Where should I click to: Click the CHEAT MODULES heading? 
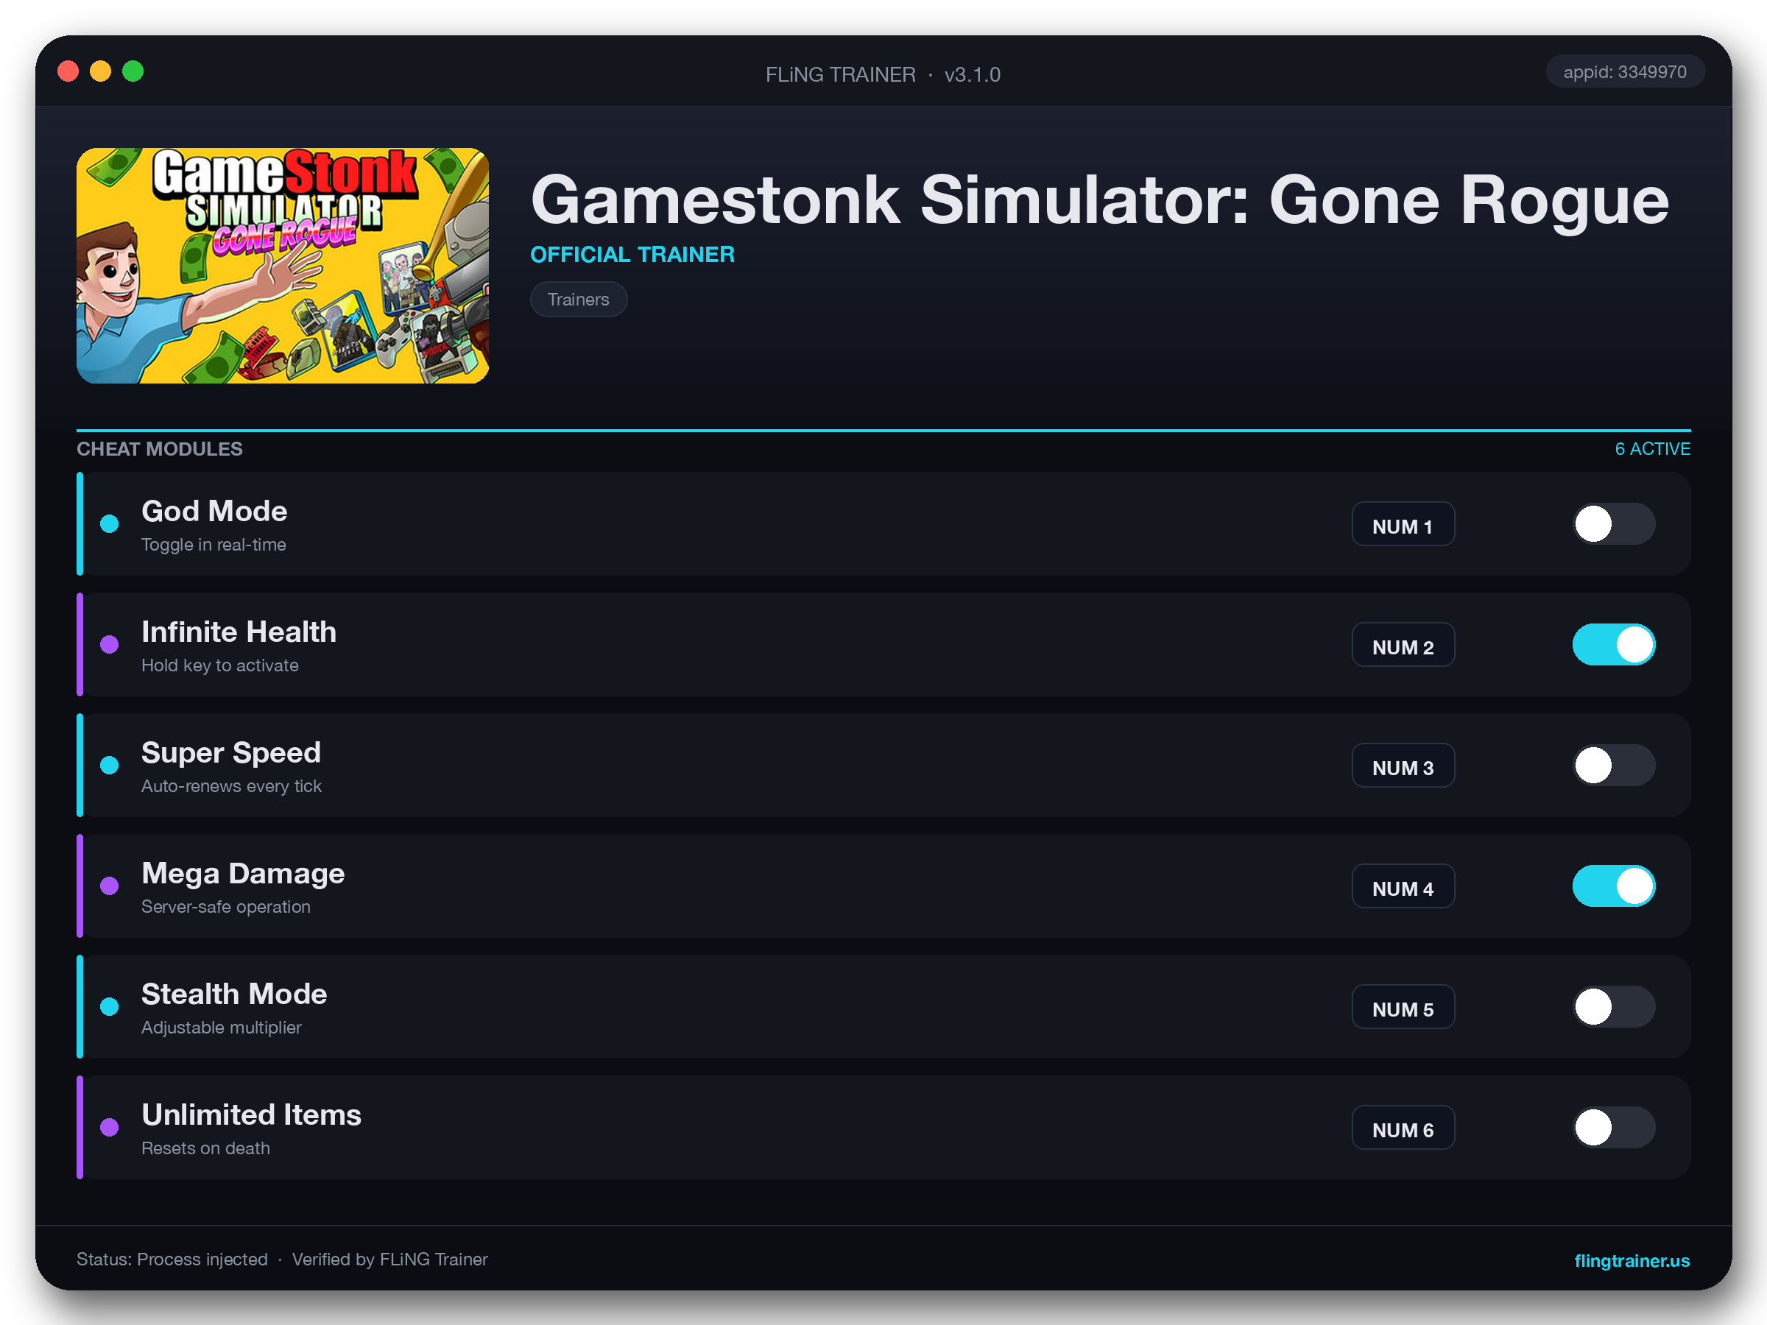click(160, 449)
